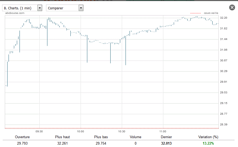Click the 11:00 time axis label

pos(163,132)
